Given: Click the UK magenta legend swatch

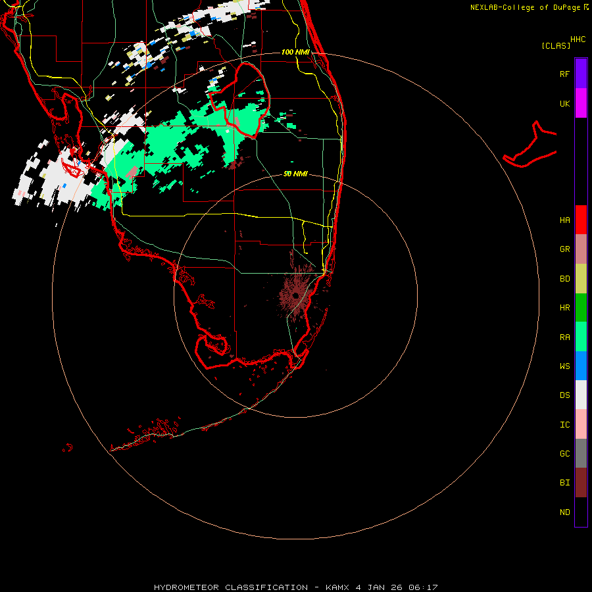Looking at the screenshot, I should coord(581,103).
